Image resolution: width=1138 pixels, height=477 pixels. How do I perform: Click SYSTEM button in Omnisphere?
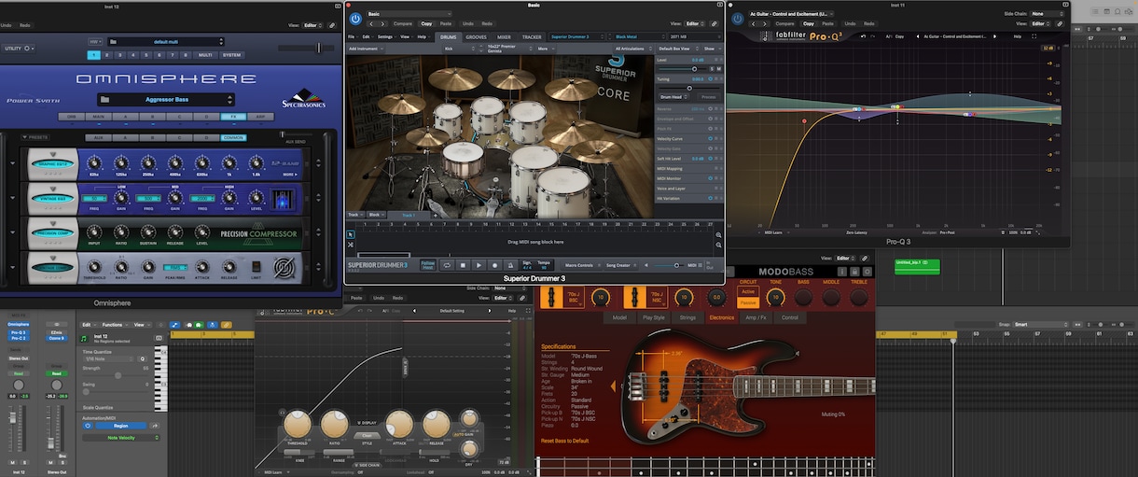point(230,55)
